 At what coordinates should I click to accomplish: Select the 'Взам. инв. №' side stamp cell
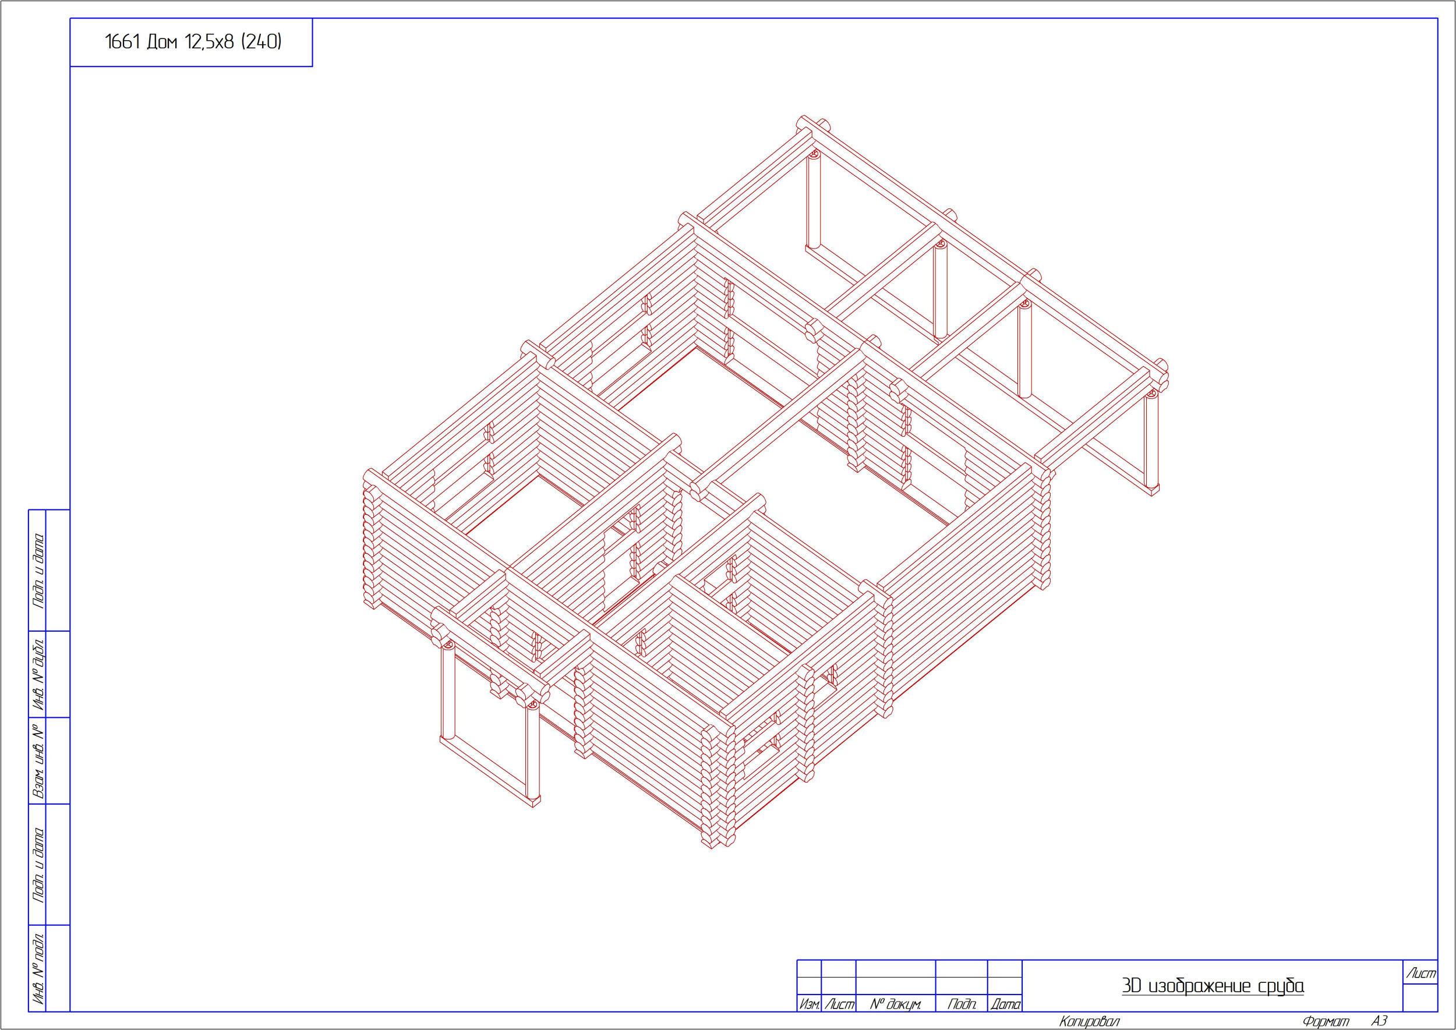click(x=38, y=760)
